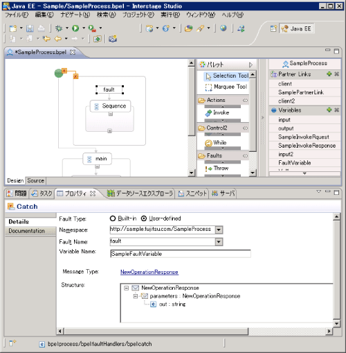Pin the Faults palette drawer
The width and height of the screenshot is (346, 353).
(x=245, y=156)
